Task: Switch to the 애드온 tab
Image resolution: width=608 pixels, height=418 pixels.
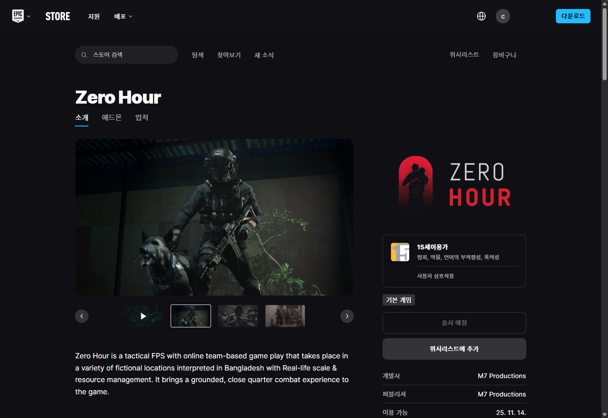Action: (x=112, y=118)
